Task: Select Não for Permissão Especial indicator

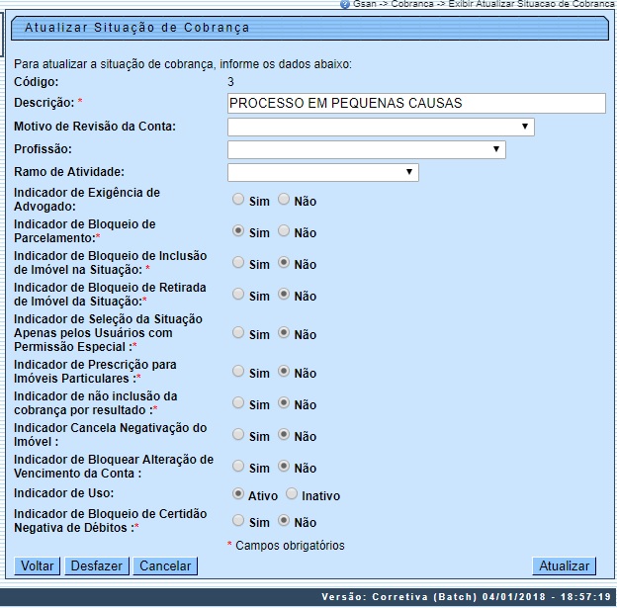Action: click(284, 332)
